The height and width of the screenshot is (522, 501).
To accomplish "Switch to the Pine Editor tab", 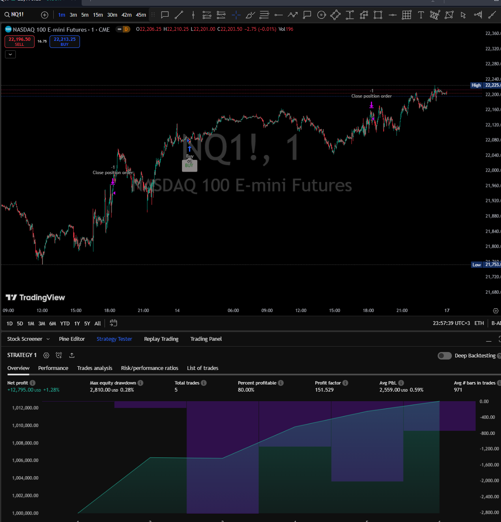I will [72, 339].
